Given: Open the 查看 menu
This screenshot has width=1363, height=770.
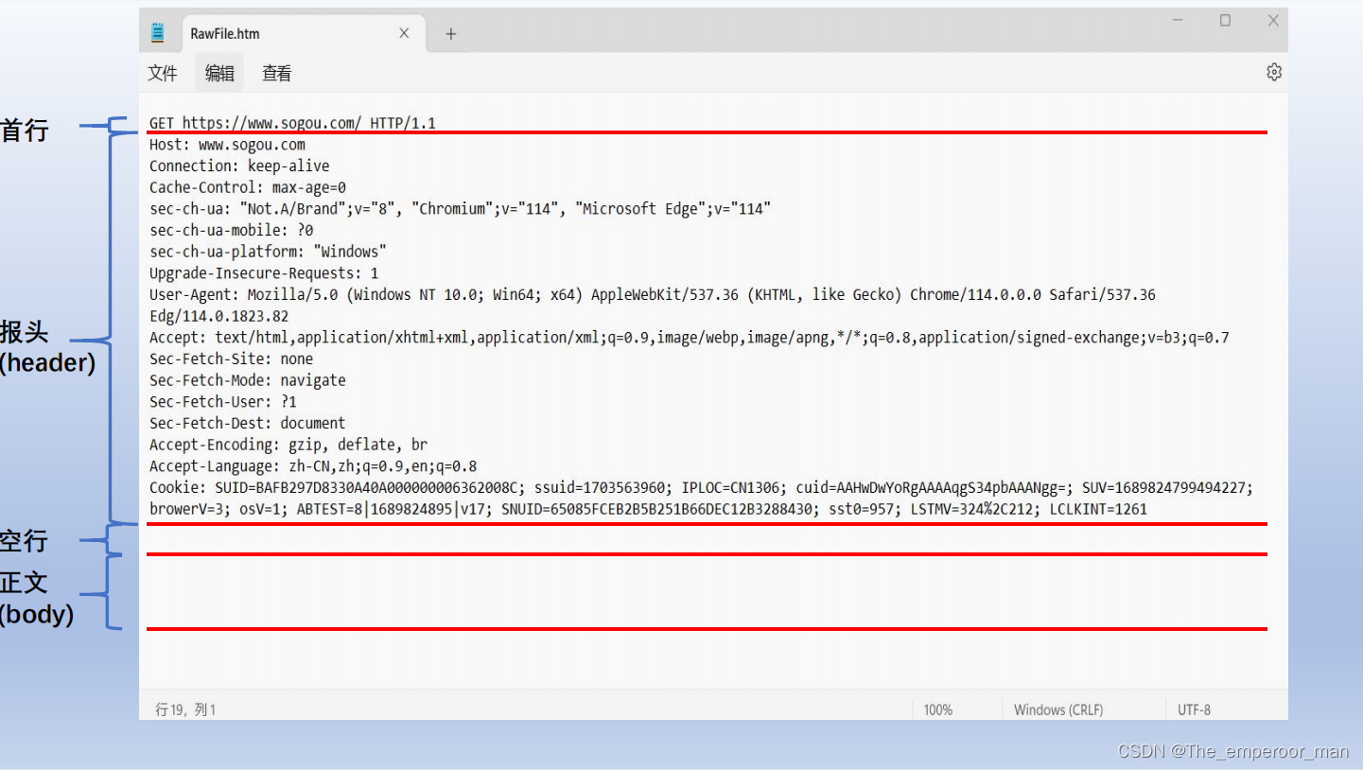Looking at the screenshot, I should pos(276,73).
